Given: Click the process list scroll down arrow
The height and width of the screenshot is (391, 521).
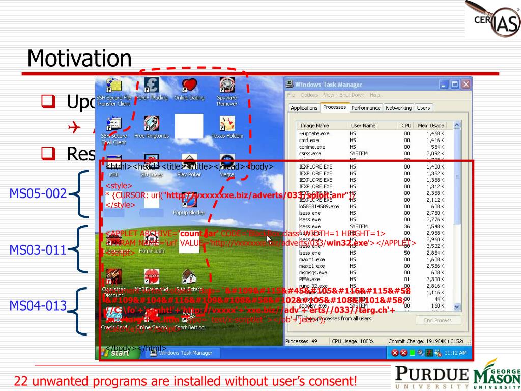Looking at the screenshot, I should click(x=457, y=307).
